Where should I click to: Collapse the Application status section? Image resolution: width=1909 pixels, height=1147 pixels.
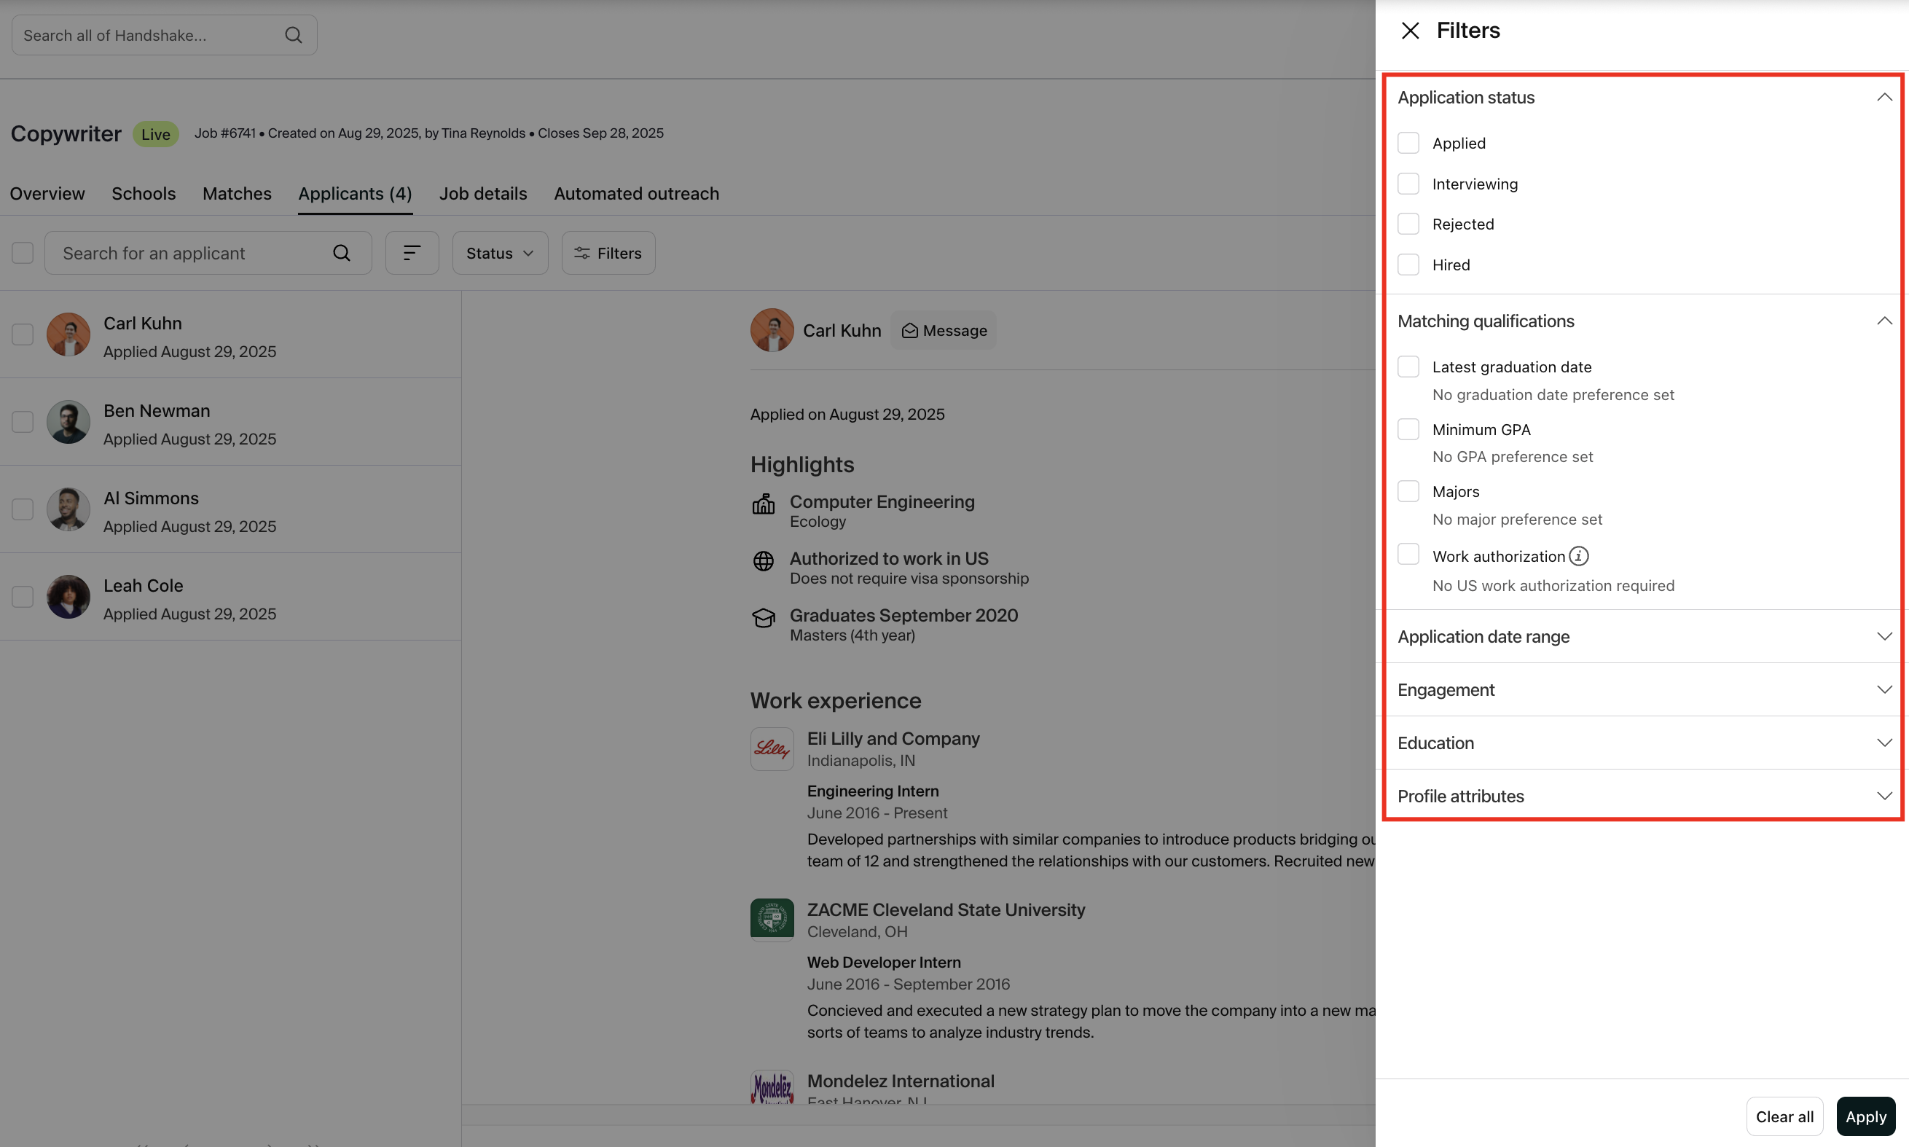tap(1883, 98)
